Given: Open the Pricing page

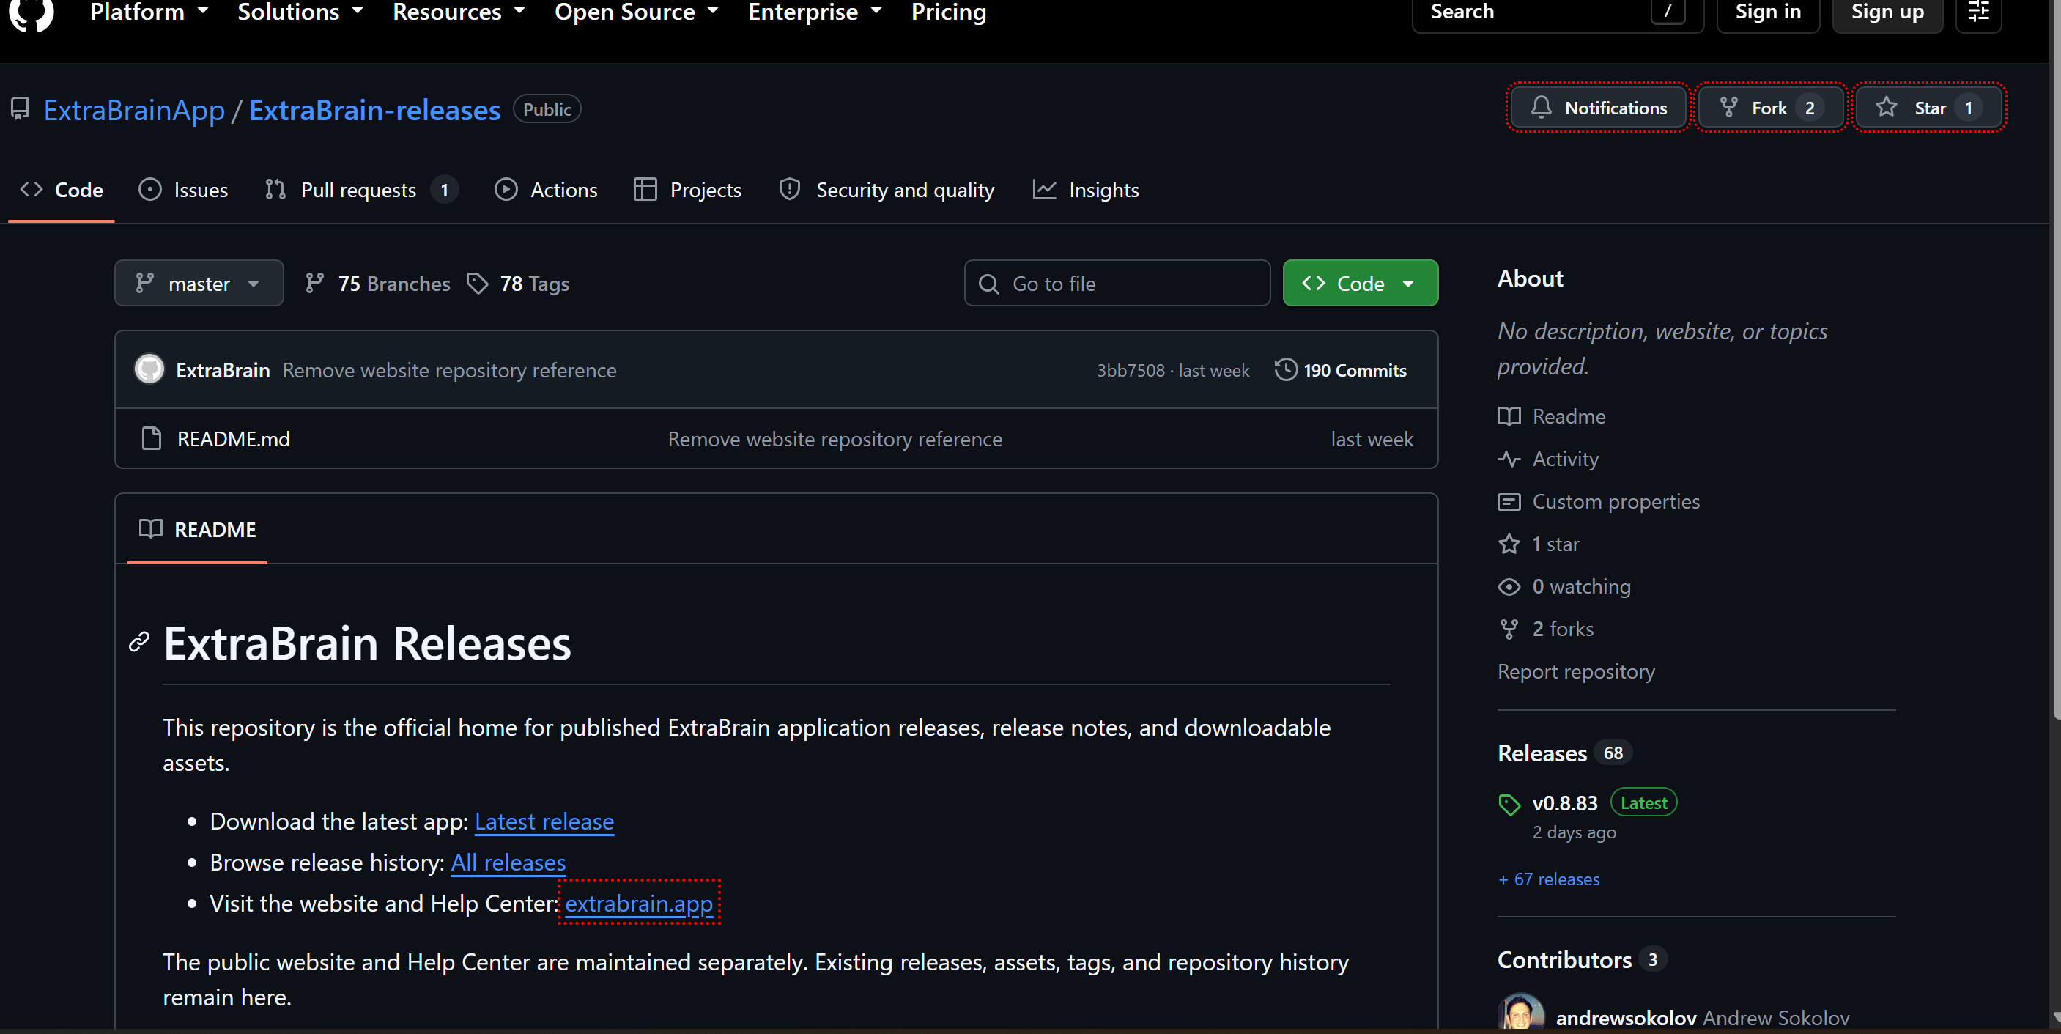Looking at the screenshot, I should (x=948, y=12).
